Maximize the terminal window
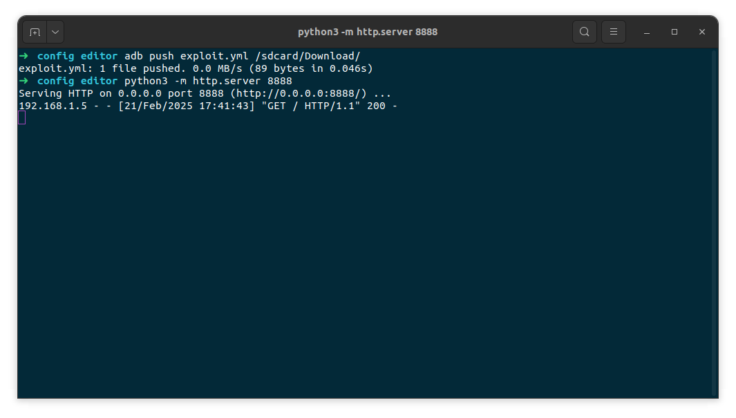This screenshot has width=736, height=418. coord(674,32)
